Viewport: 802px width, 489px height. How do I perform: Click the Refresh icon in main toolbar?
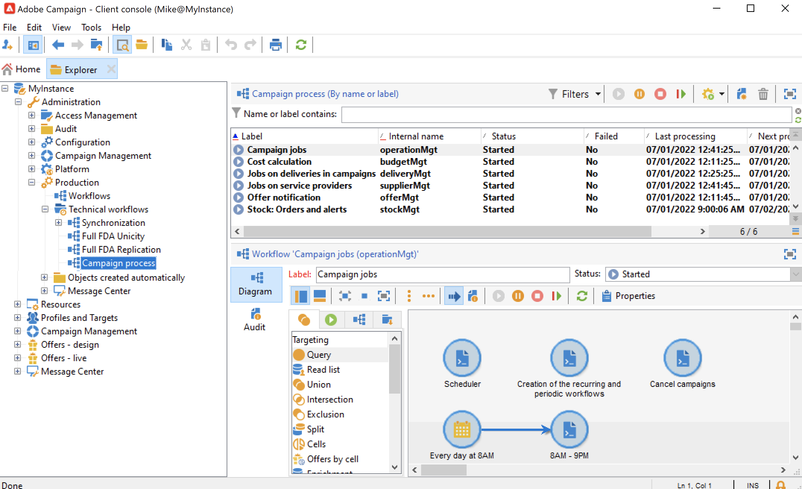coord(301,45)
